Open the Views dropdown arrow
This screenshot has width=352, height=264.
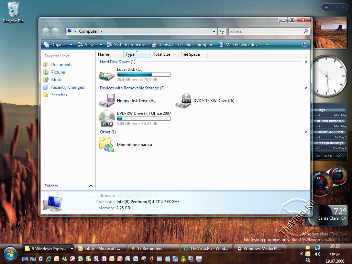click(x=101, y=45)
